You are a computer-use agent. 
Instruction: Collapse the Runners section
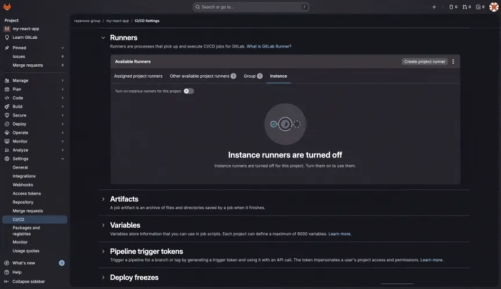pyautogui.click(x=103, y=38)
